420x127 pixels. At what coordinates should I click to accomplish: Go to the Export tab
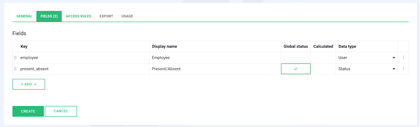click(106, 16)
